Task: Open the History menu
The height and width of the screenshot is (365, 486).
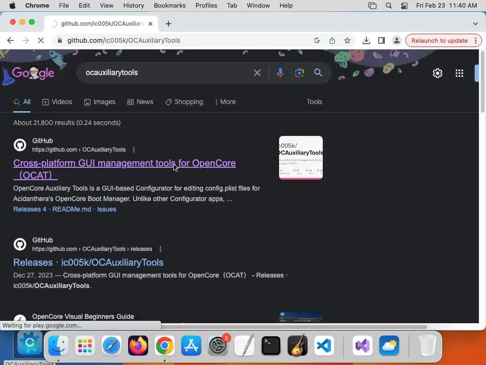Action: click(x=133, y=6)
